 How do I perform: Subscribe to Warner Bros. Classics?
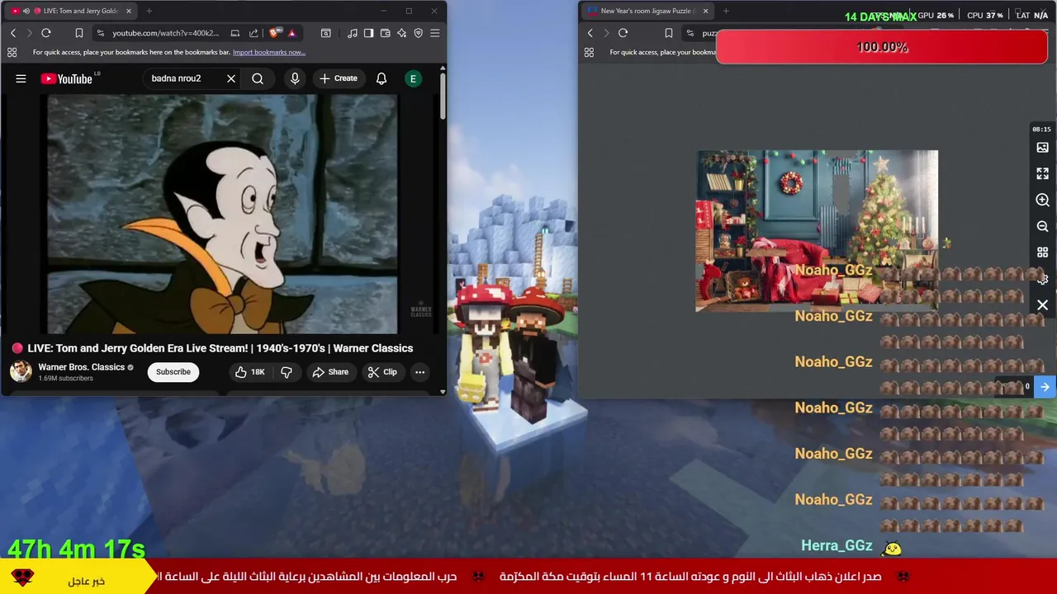coord(173,372)
